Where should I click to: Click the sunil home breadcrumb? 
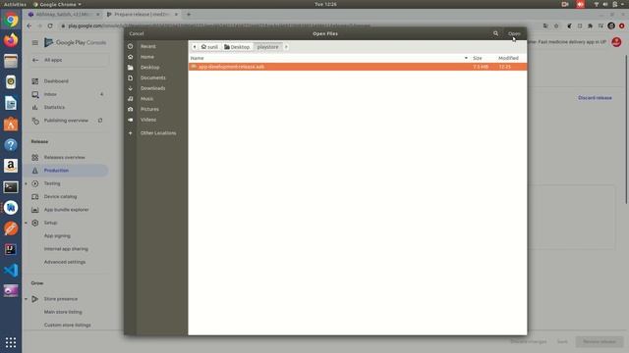[209, 47]
